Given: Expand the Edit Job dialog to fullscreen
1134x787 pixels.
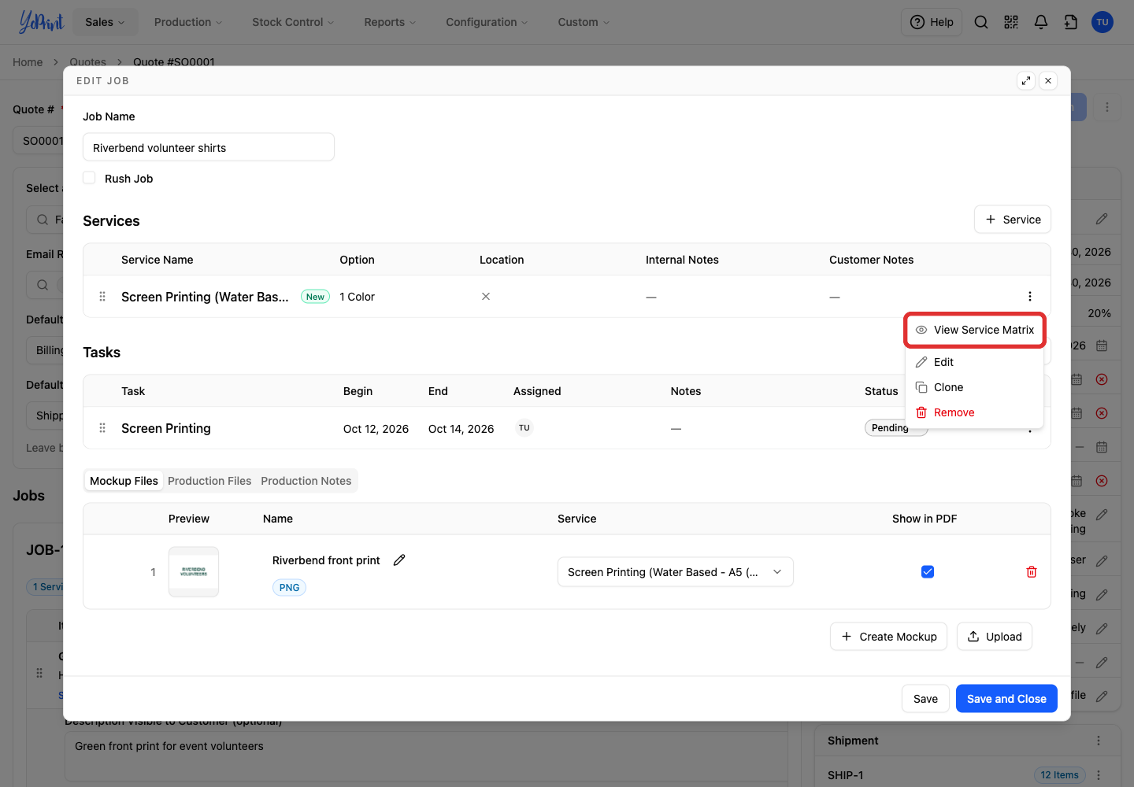Looking at the screenshot, I should pyautogui.click(x=1026, y=80).
